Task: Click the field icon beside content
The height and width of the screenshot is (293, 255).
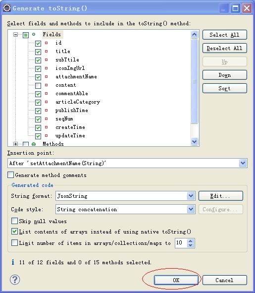Action: point(46,85)
